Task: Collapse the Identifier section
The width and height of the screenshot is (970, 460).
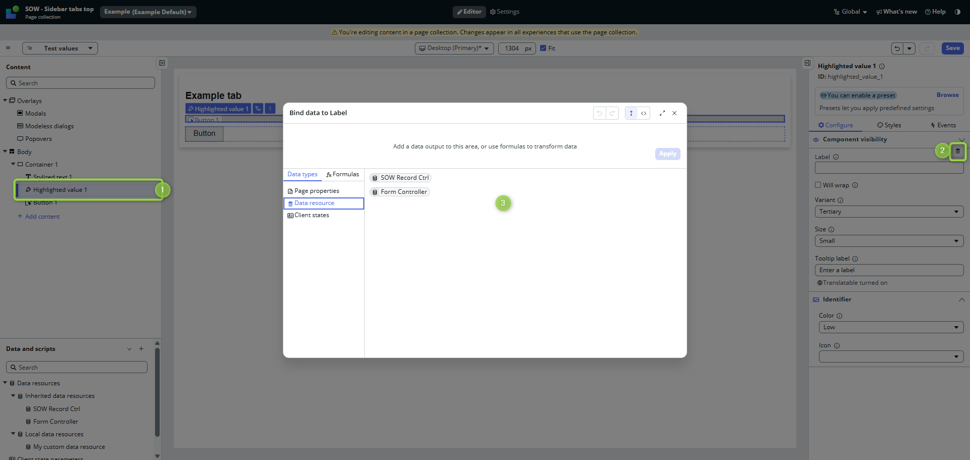Action: click(961, 299)
